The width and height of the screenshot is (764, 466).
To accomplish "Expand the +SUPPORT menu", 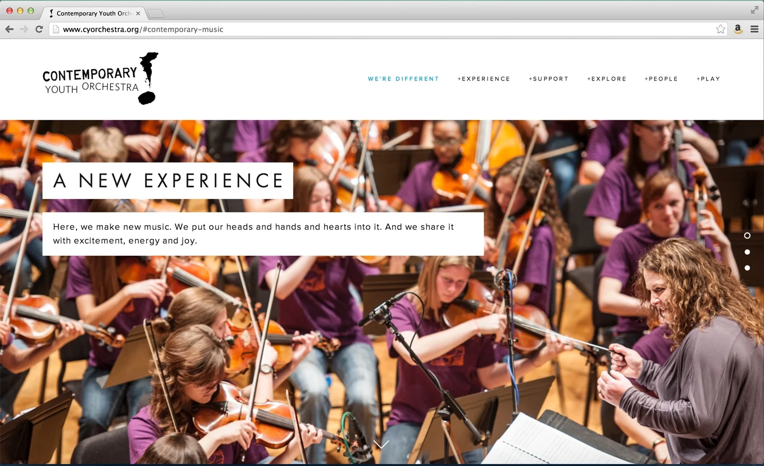I will tap(549, 79).
